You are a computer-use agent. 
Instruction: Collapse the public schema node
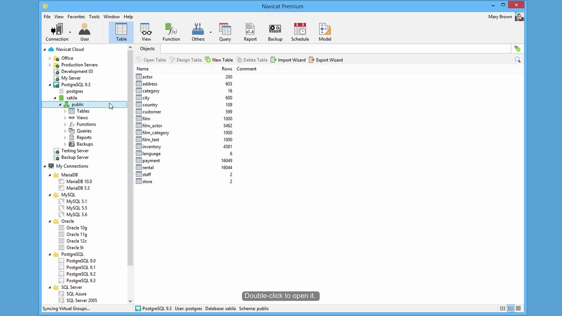(x=60, y=104)
